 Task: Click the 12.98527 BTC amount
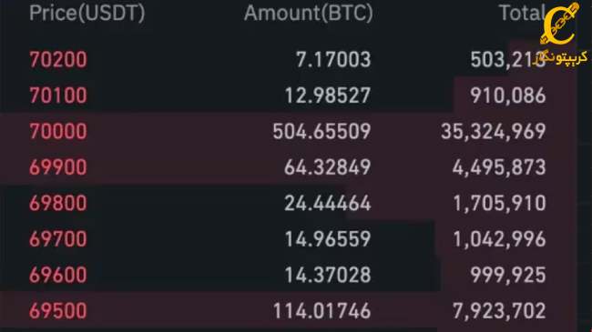tap(327, 96)
